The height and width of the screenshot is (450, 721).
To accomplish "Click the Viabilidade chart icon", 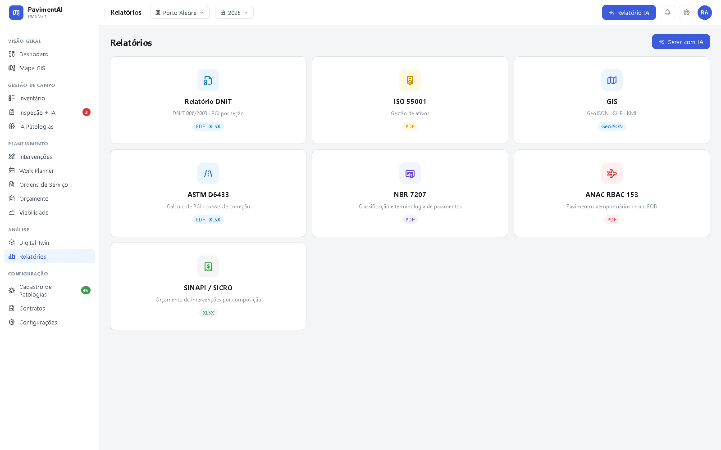I will (x=12, y=212).
